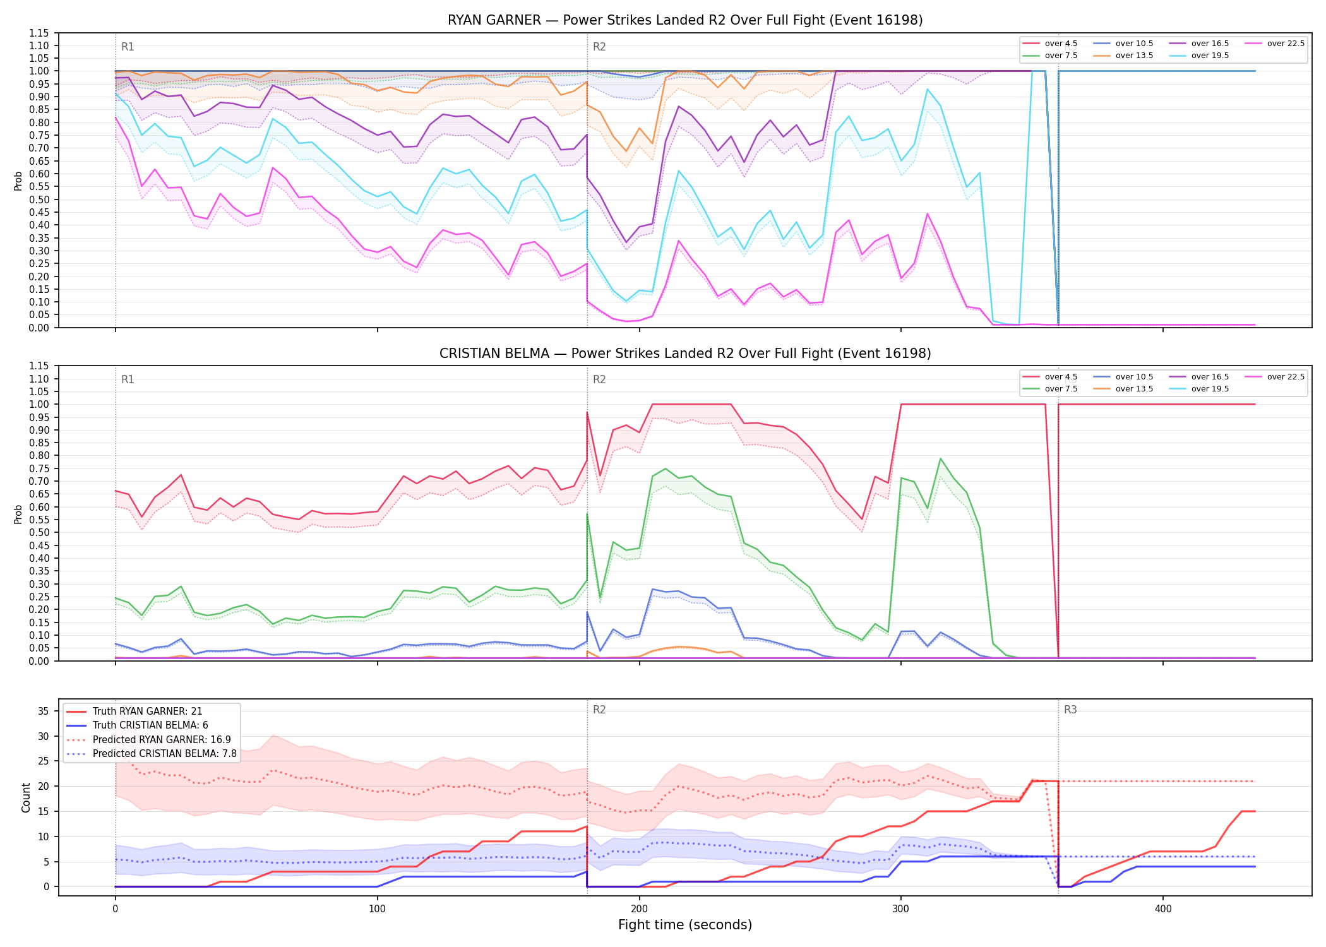Click the R2 round label in the Count chart
Viewport: 1326px width, 947px height.
(599, 710)
